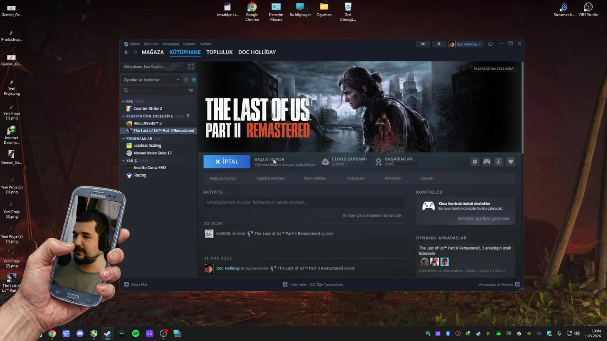This screenshot has width=607, height=341.
Task: Open Google Chrome desktop shortcut
Action: (x=252, y=12)
